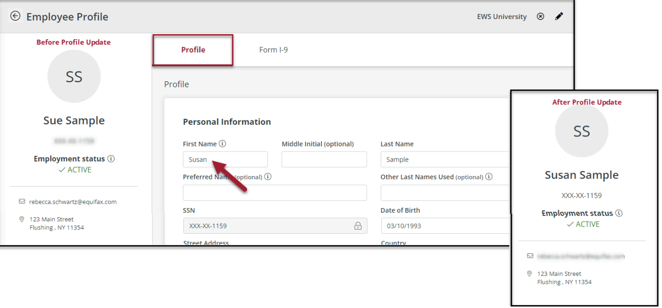
Task: Click the circled X icon near EWS University
Action: click(540, 16)
